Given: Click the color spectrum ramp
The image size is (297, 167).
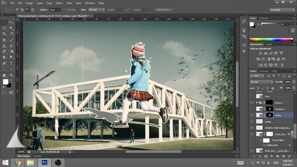Looking at the screenshot, I should (271, 39).
